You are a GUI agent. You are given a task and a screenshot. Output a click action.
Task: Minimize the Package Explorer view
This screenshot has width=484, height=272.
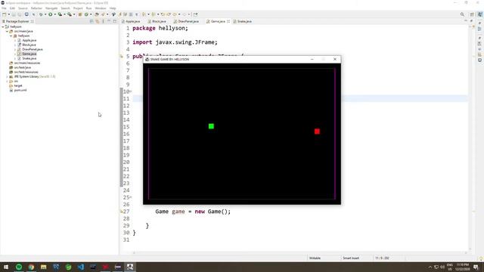click(x=109, y=21)
